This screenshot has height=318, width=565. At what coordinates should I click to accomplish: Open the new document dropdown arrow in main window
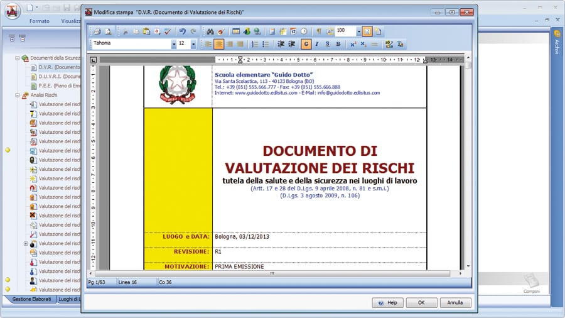[36, 7]
